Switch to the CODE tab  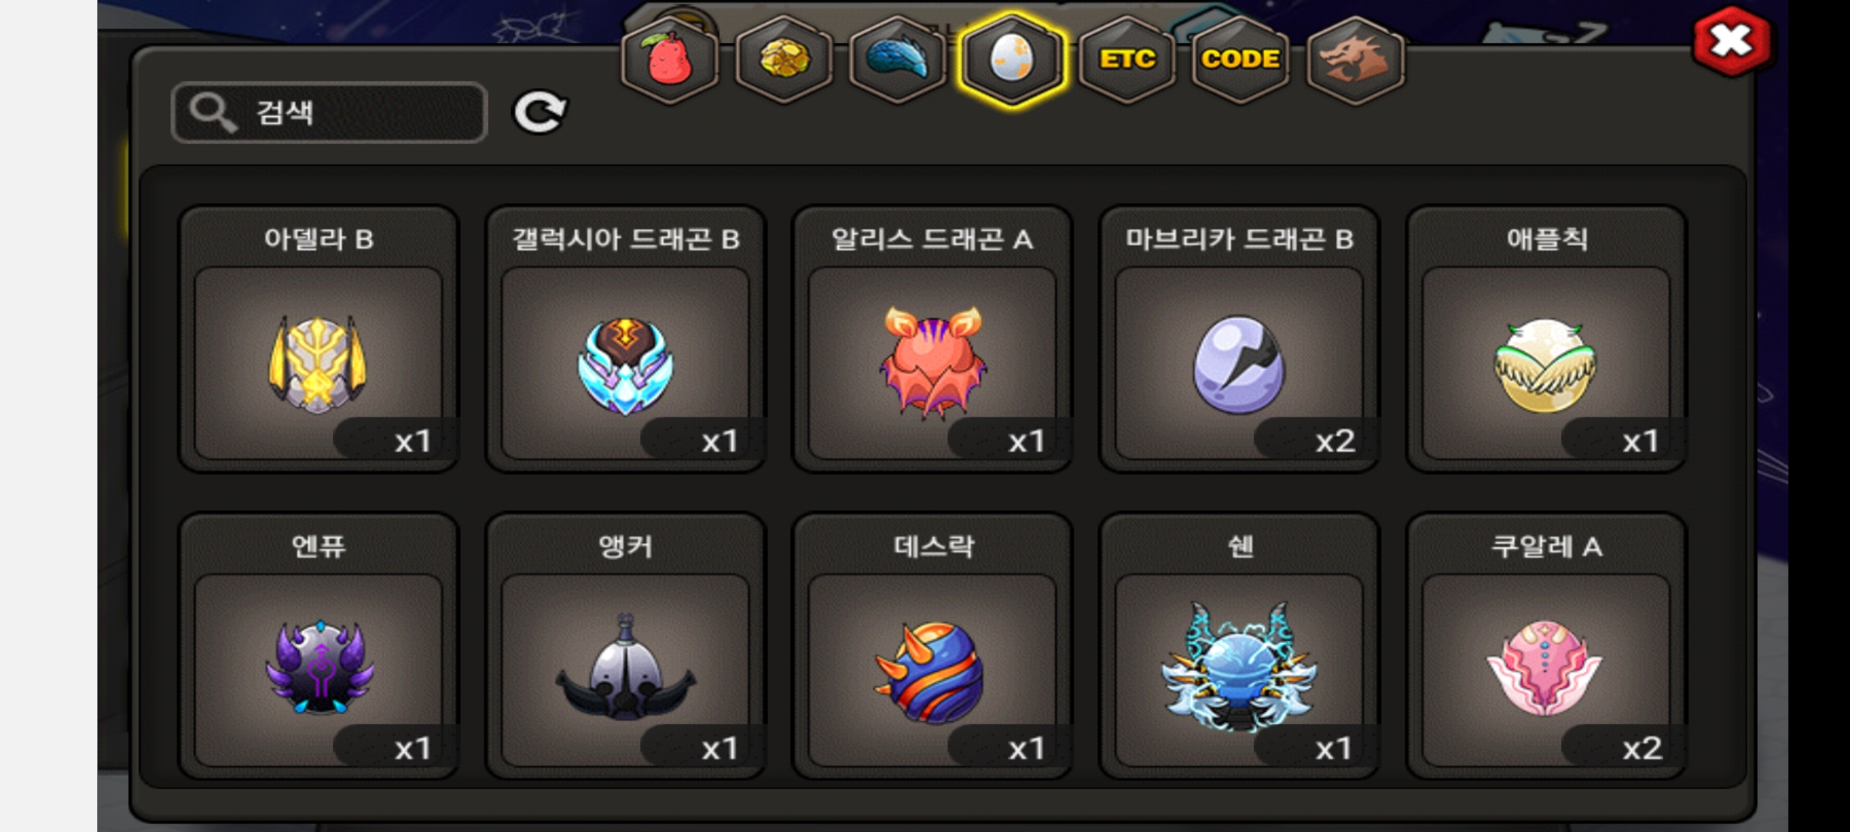1240,59
